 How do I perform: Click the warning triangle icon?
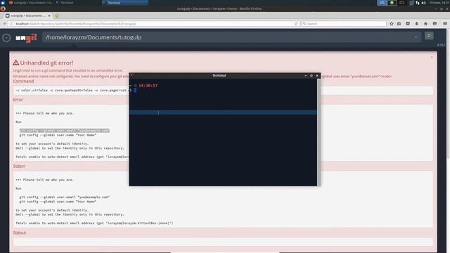[x=15, y=63]
